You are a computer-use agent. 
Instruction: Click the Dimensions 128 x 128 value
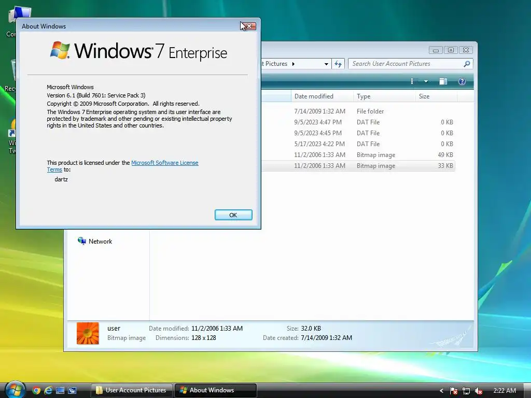tap(203, 338)
